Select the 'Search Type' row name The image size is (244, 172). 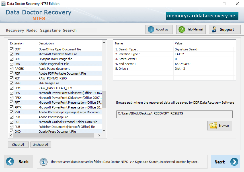click(x=126, y=49)
